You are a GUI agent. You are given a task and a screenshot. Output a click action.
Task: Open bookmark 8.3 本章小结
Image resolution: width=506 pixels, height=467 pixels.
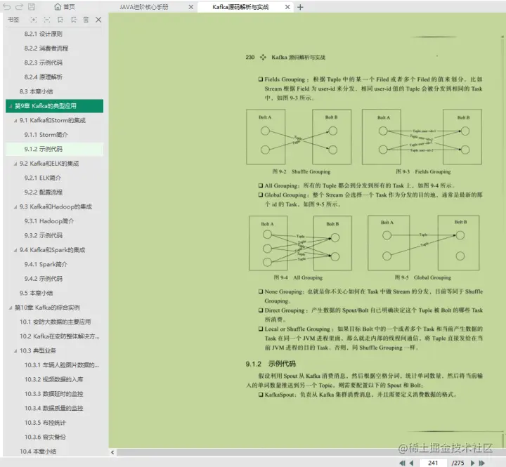(36, 91)
